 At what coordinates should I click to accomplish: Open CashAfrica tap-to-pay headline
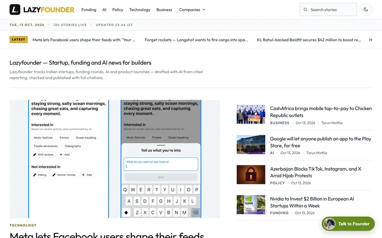click(x=321, y=112)
